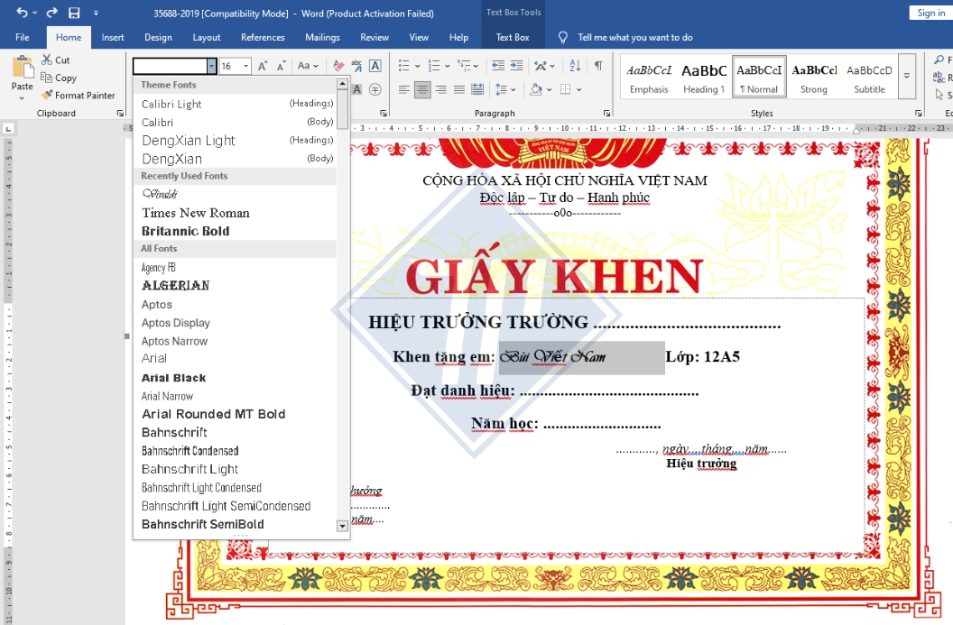
Task: Click font list scroll down arrow
Action: coord(342,526)
